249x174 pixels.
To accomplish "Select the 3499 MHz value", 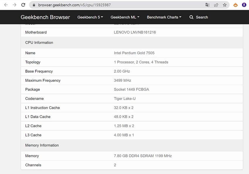I will coord(122,81).
